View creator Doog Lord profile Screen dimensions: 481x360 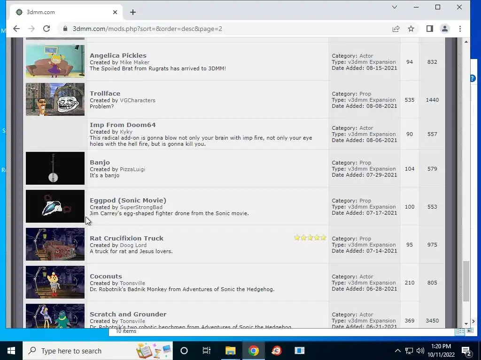(133, 245)
